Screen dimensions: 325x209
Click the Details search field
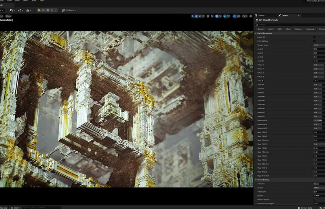pos(290,25)
